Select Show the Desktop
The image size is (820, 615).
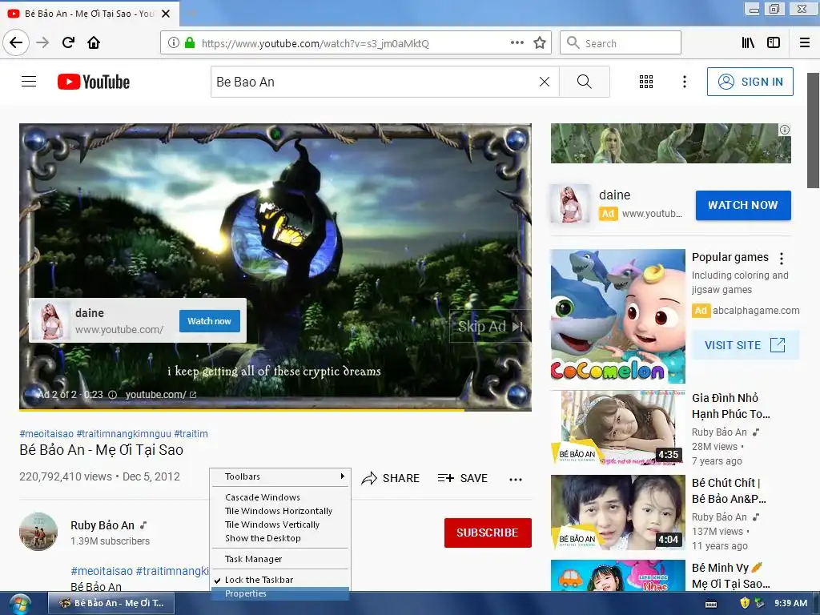(x=280, y=538)
